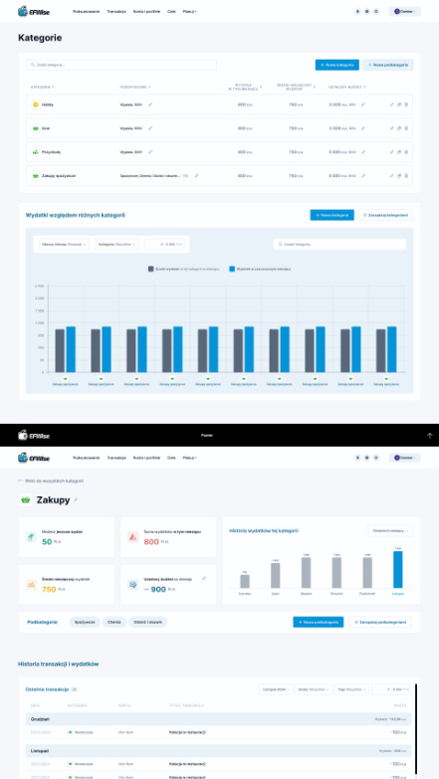
Task: Click the search field inside the chart panel
Action: pyautogui.click(x=339, y=245)
